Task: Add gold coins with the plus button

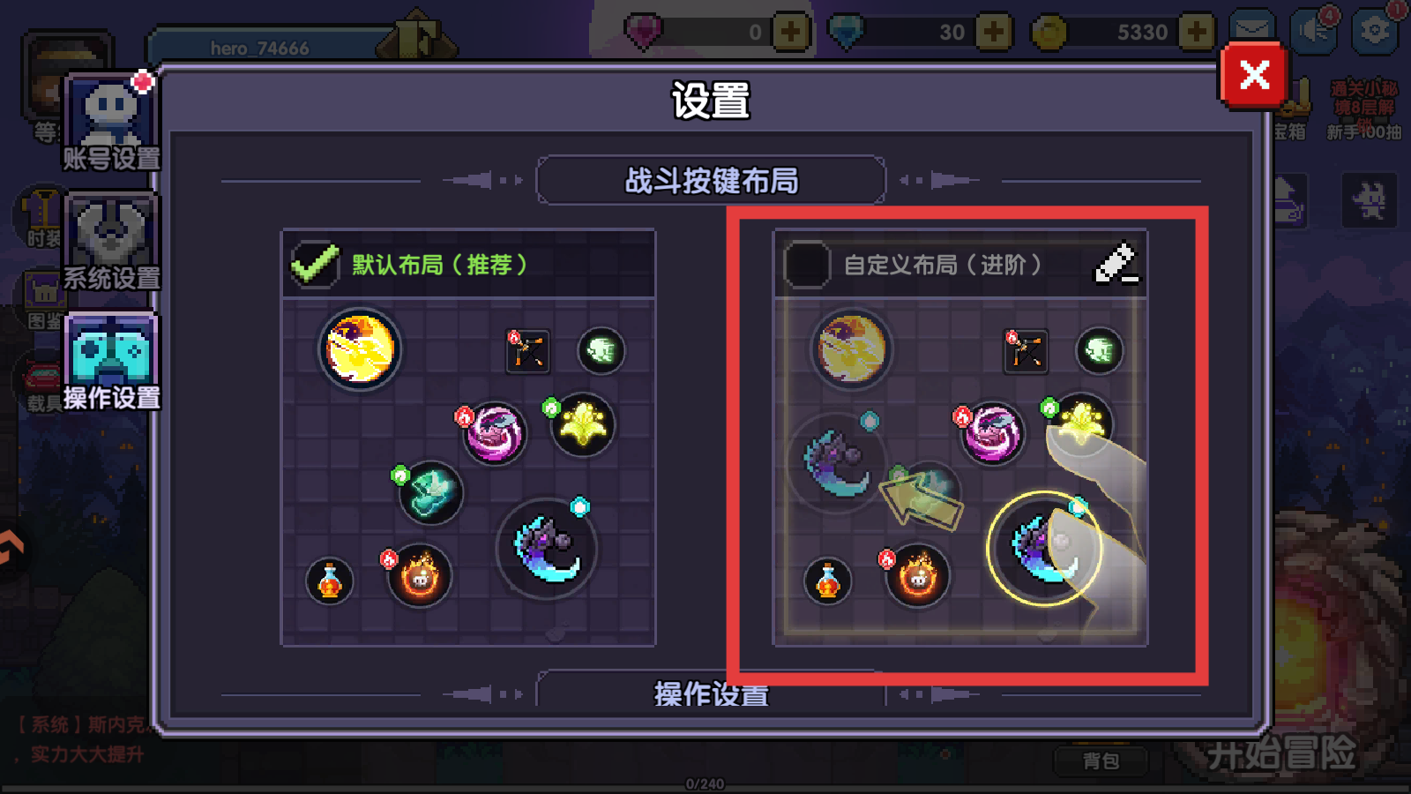Action: pos(1197,33)
